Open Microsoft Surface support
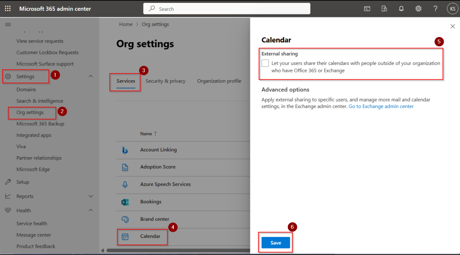 coord(45,64)
